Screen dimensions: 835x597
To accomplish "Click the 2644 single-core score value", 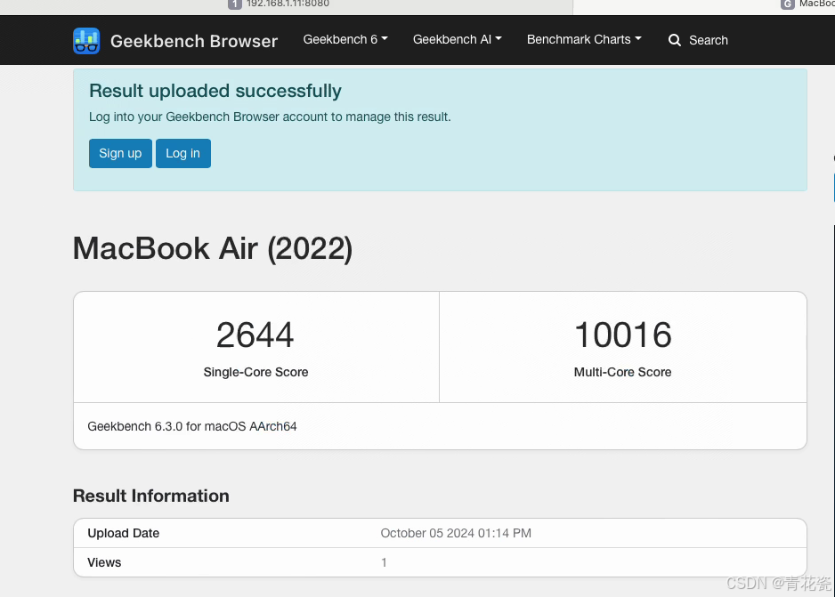I will [x=255, y=335].
